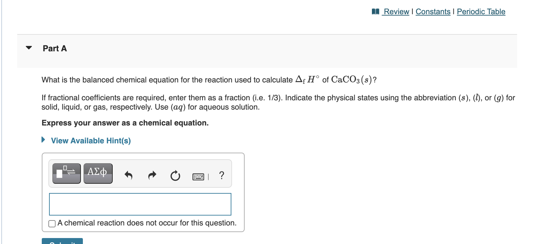
Task: Select the equation template tool
Action: pos(66,173)
